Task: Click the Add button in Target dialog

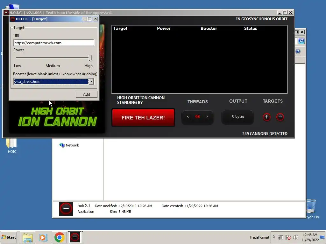Action: click(87, 94)
